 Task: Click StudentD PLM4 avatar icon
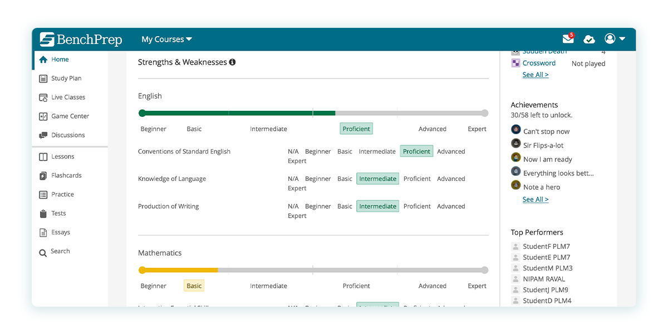tap(515, 301)
